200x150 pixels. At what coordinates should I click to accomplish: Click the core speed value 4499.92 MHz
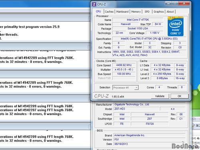(x=124, y=65)
